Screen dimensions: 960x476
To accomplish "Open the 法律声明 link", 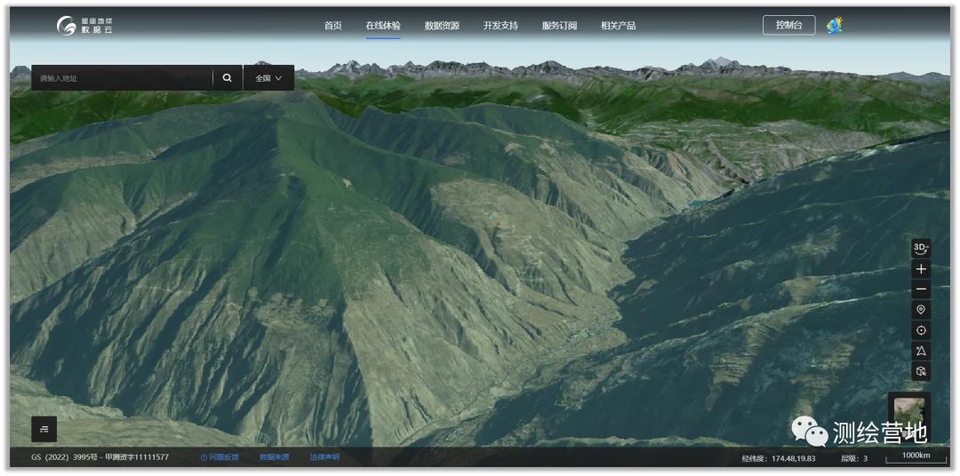I will (324, 457).
